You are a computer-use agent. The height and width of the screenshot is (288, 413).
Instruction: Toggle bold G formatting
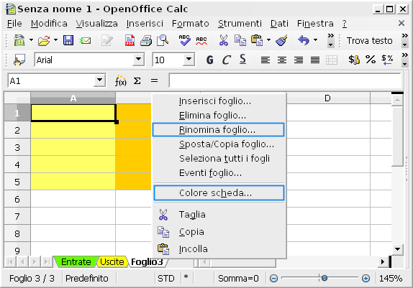[209, 60]
